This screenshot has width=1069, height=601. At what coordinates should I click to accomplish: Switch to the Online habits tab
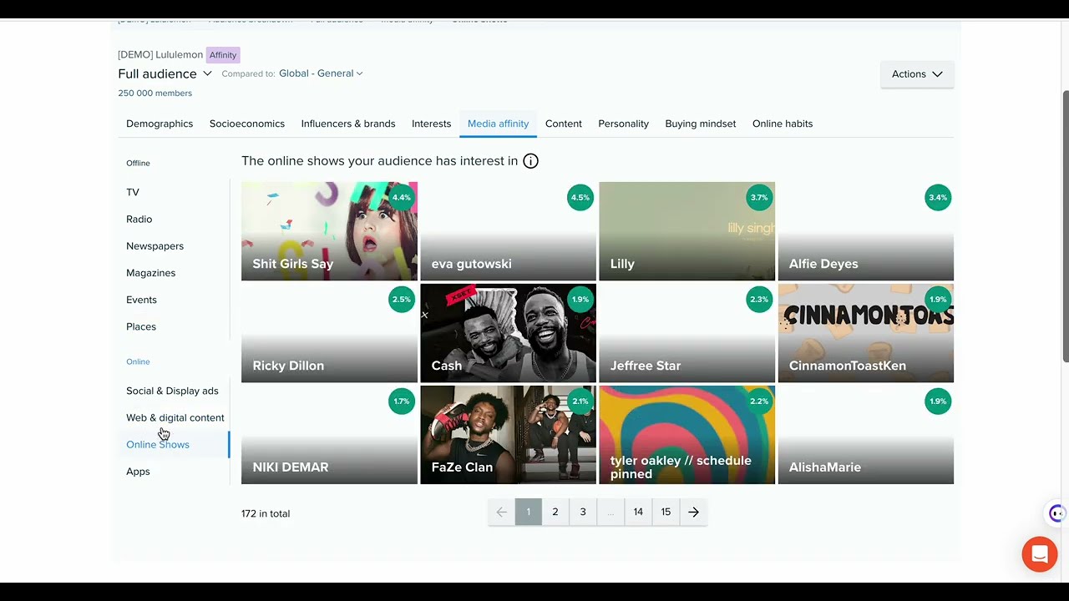[x=783, y=124]
